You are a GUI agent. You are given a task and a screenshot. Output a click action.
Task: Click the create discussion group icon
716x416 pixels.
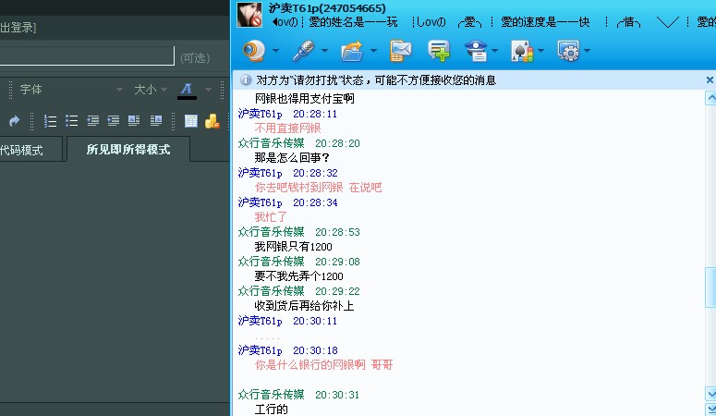point(438,50)
